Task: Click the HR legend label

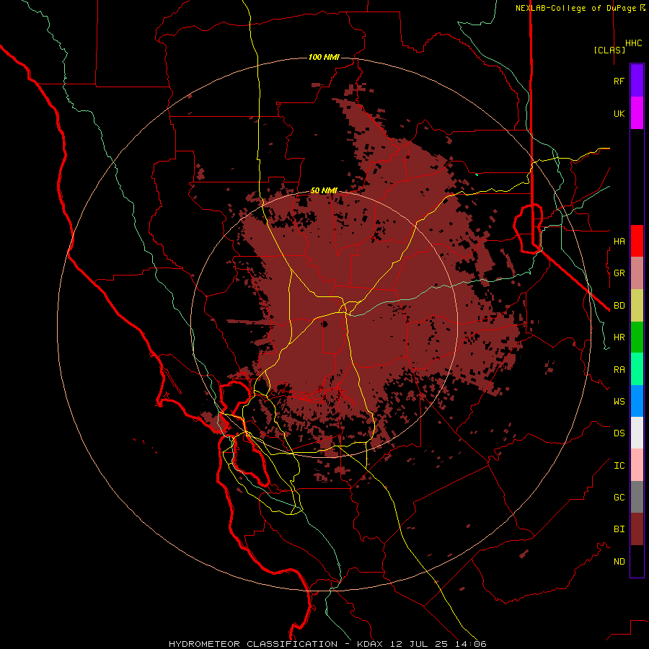Action: (x=619, y=337)
